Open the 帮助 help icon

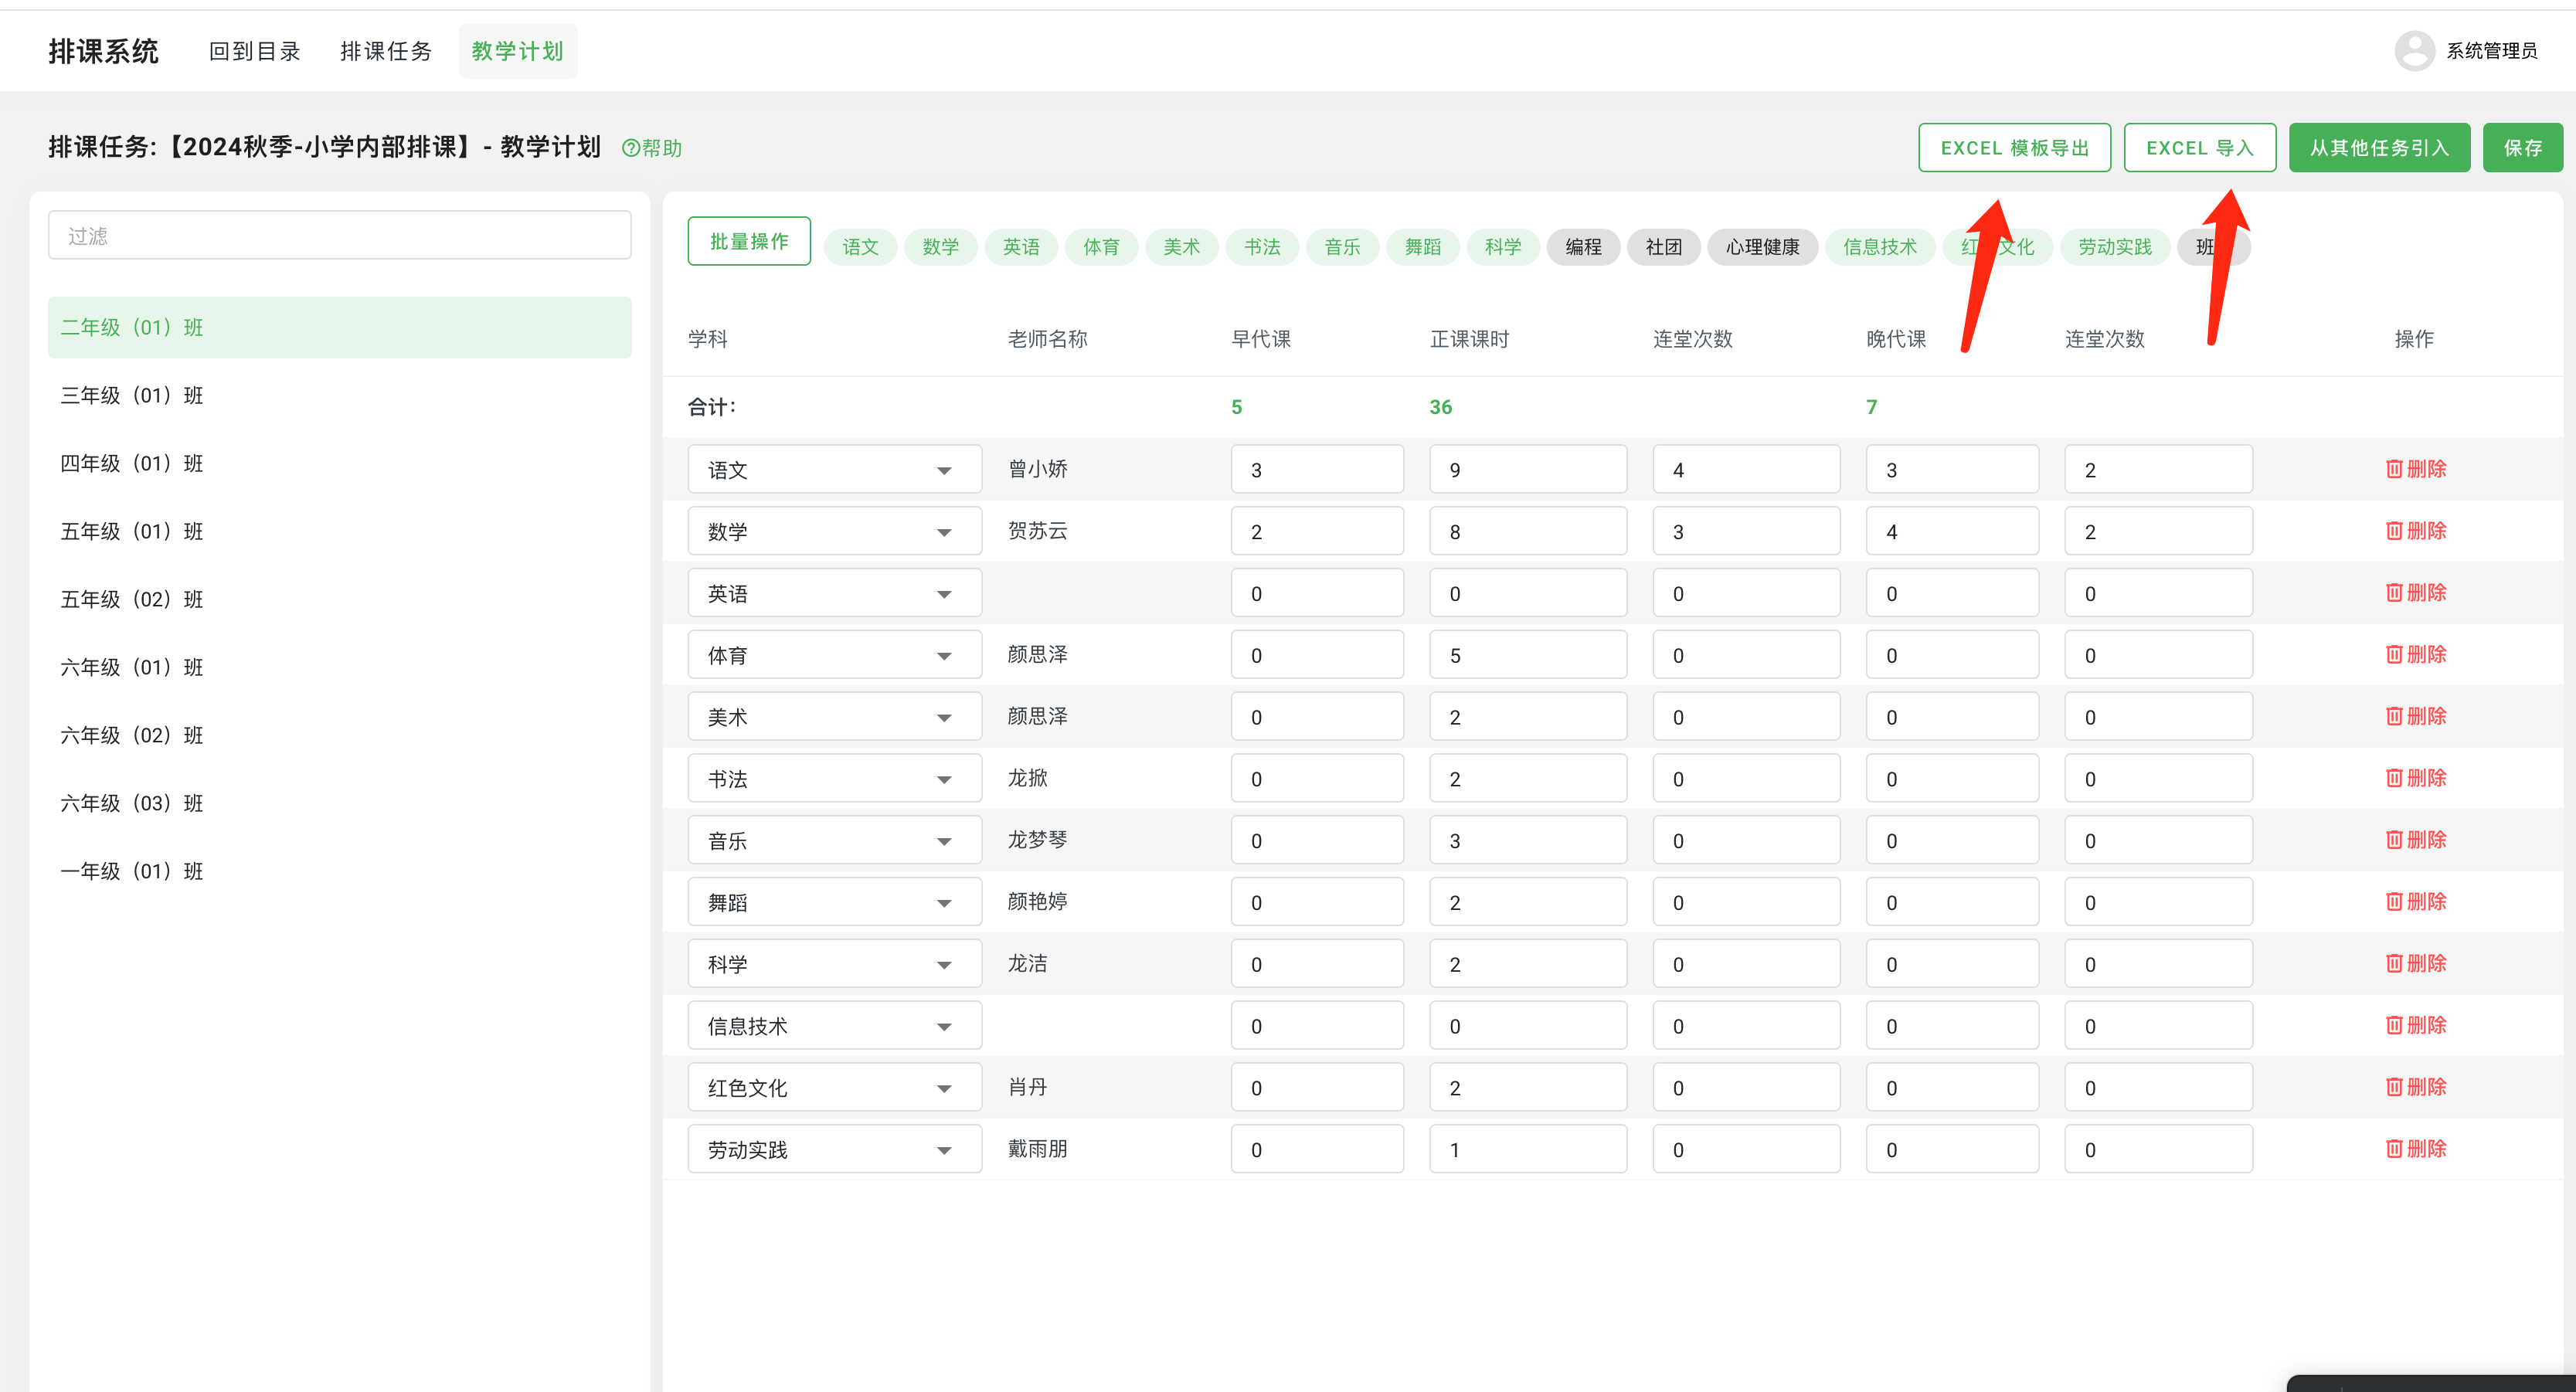point(652,147)
